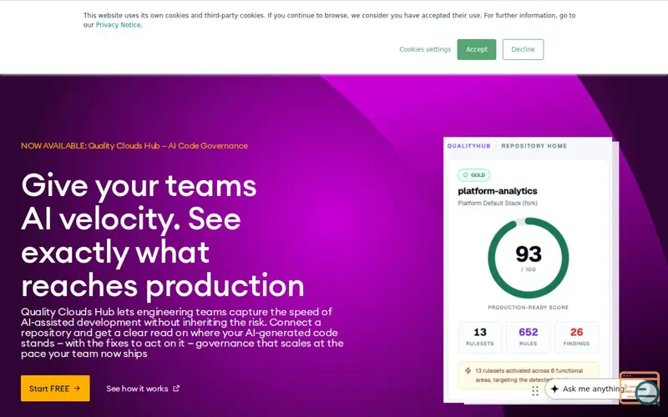
Task: Accept the cookie banner
Action: pyautogui.click(x=476, y=49)
